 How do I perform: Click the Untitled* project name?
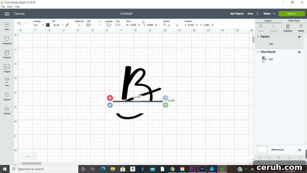pos(127,14)
